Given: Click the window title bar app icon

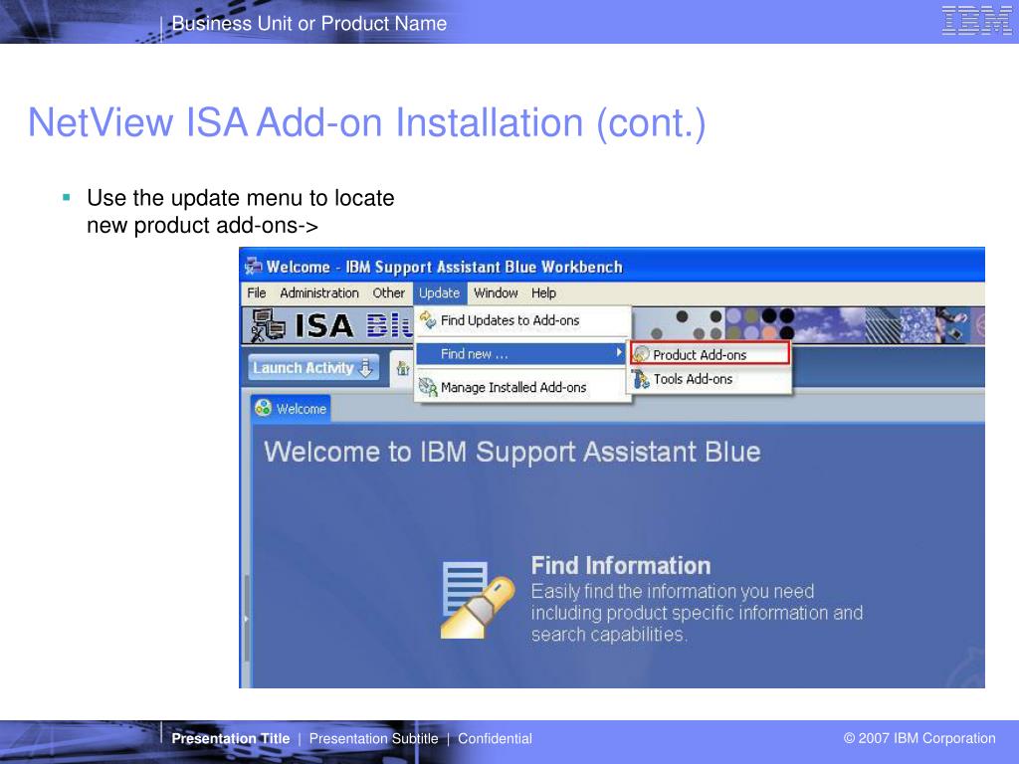Looking at the screenshot, I should pos(253,267).
